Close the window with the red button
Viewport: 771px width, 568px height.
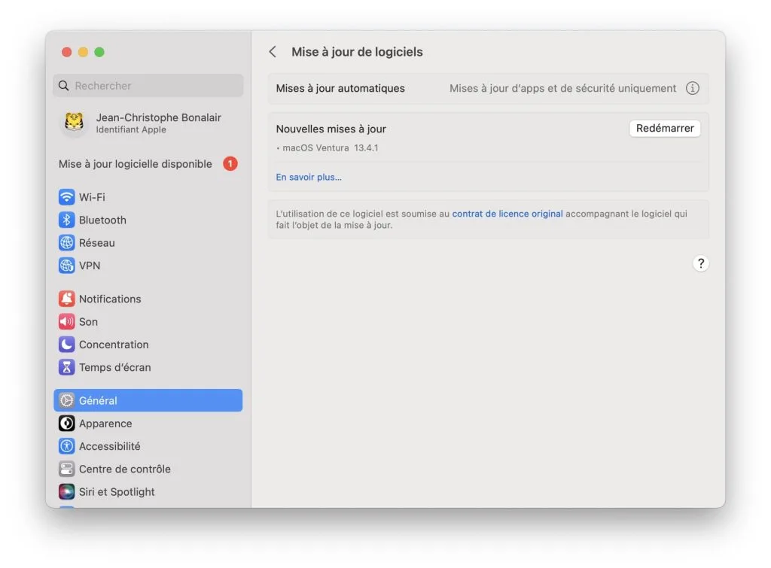click(x=67, y=52)
